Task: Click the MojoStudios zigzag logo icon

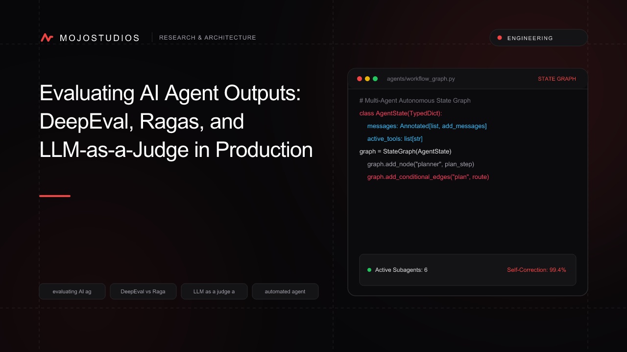Action: coord(47,38)
